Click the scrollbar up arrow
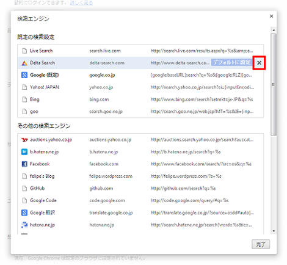The width and height of the screenshot is (287, 265). (274, 30)
